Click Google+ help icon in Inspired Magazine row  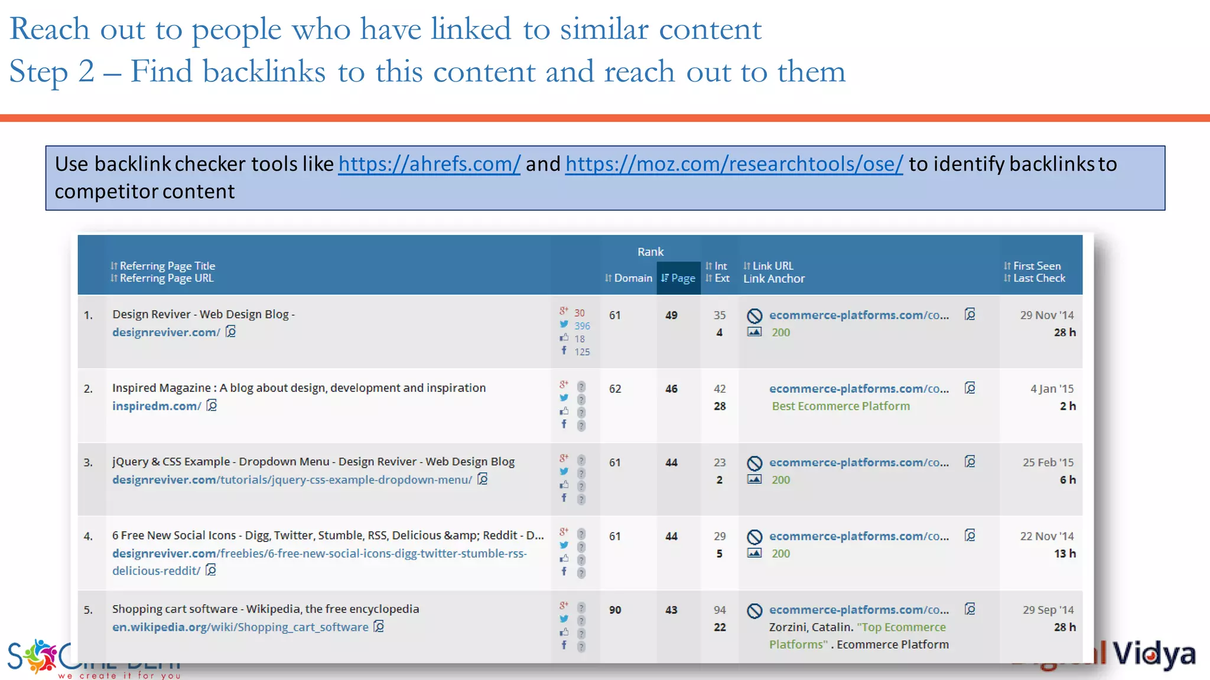coord(581,387)
